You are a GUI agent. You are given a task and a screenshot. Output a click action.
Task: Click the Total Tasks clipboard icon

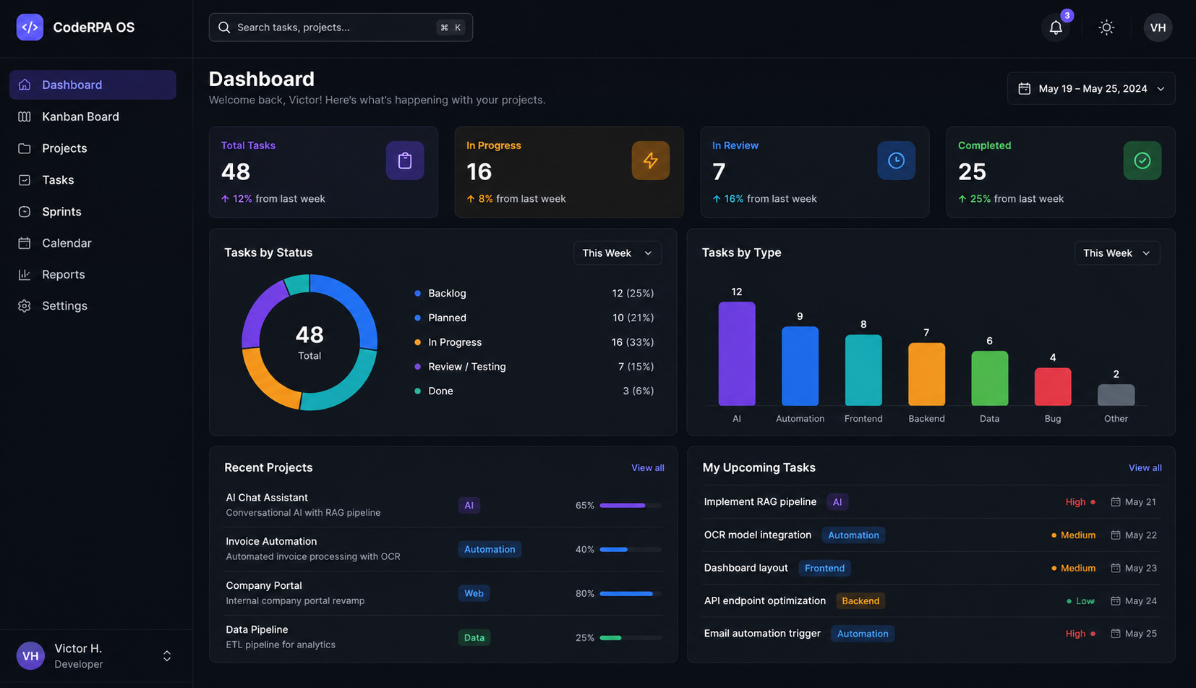[405, 161]
